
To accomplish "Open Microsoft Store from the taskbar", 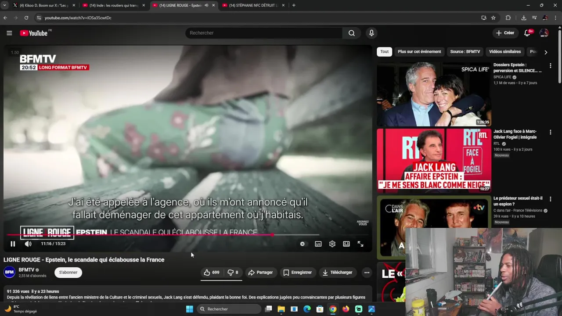I will click(320, 309).
